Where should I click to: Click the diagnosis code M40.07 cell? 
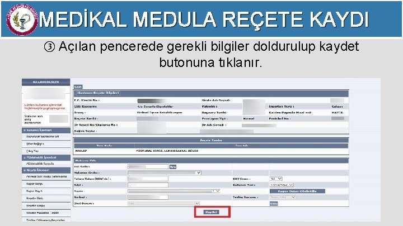tap(81, 151)
